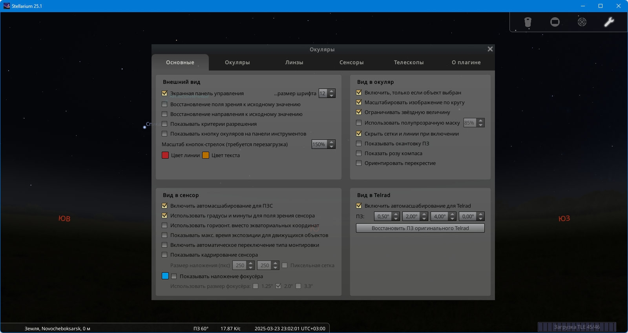Switch to the Окуляры tab
The height and width of the screenshot is (333, 628).
pyautogui.click(x=237, y=62)
